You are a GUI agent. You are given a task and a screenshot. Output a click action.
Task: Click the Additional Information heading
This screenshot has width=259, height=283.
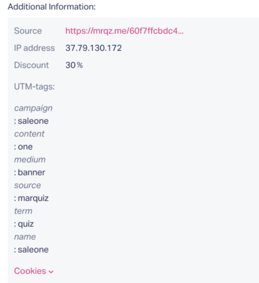pos(52,7)
